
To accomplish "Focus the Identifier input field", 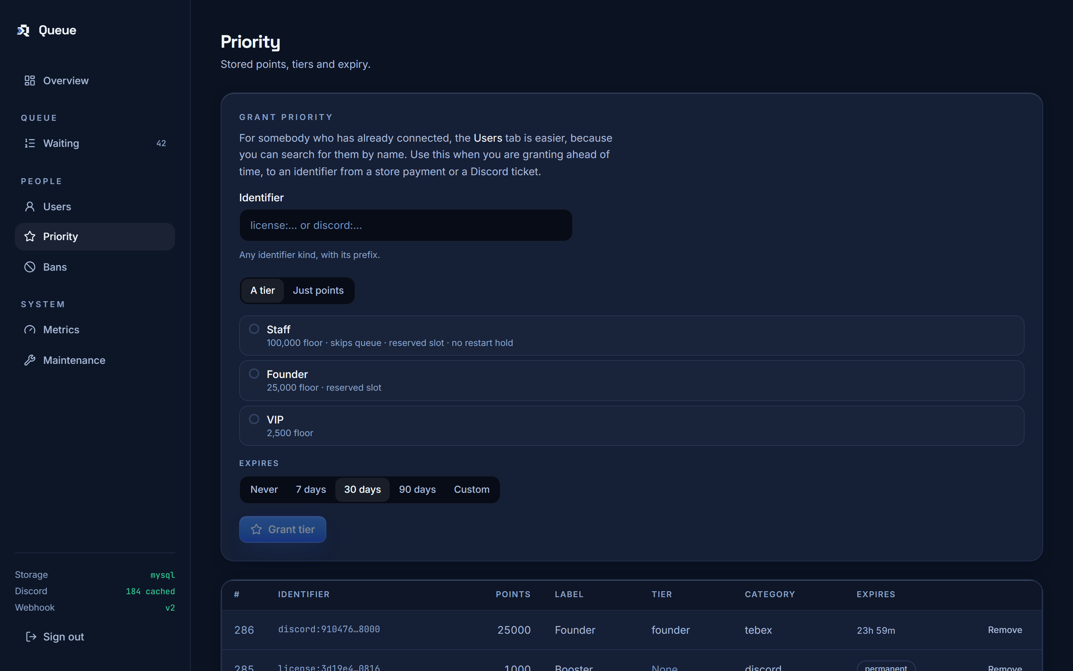I will [406, 226].
